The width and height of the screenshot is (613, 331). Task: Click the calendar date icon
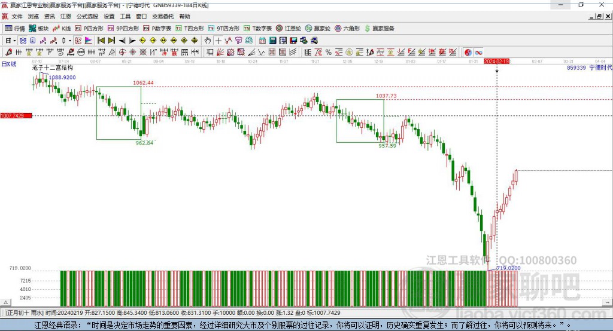point(262,41)
